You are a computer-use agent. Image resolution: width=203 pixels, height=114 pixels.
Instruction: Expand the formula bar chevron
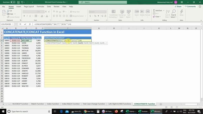(x=201, y=24)
